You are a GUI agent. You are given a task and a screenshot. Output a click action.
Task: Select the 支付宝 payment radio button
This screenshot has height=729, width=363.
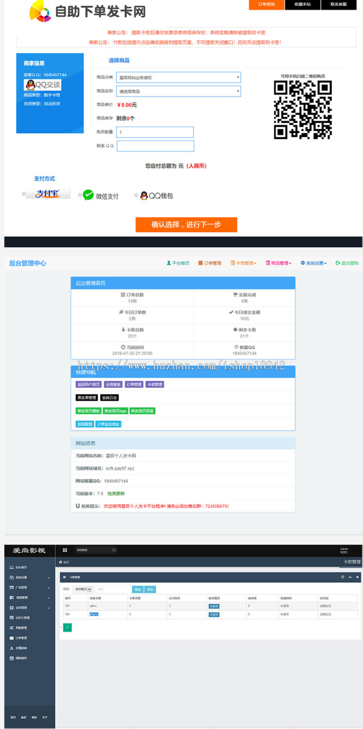click(24, 194)
